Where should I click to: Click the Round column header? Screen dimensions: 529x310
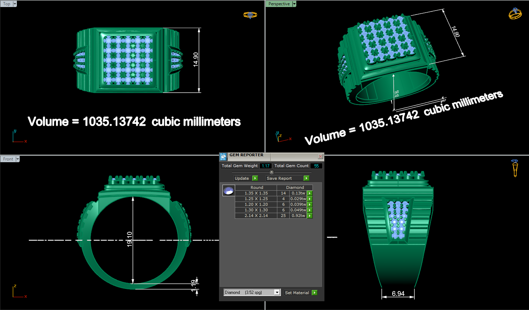point(257,187)
